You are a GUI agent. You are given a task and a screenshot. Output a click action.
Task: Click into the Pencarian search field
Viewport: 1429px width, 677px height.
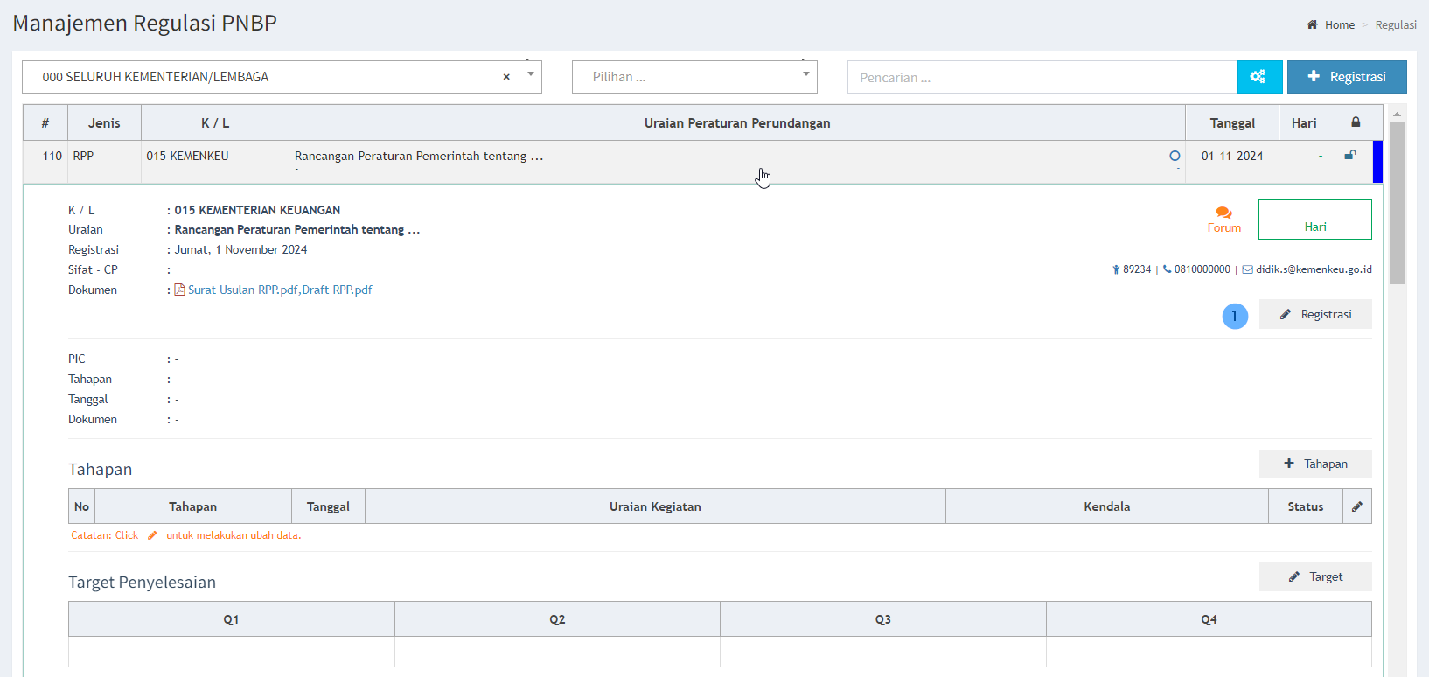(x=1041, y=77)
